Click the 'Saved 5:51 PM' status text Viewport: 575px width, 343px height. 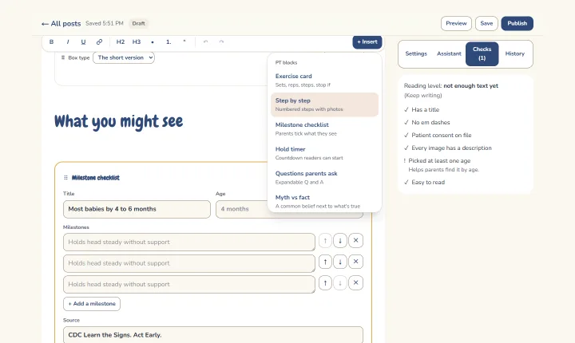pos(105,23)
